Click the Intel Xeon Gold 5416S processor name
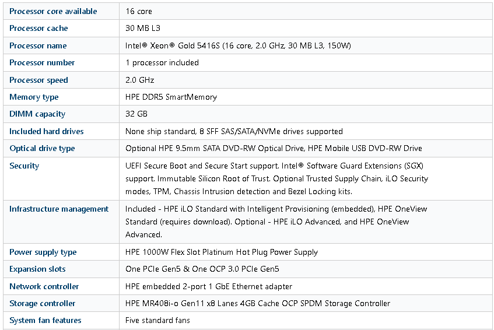Viewport: 494px width, 330px height. pyautogui.click(x=238, y=45)
